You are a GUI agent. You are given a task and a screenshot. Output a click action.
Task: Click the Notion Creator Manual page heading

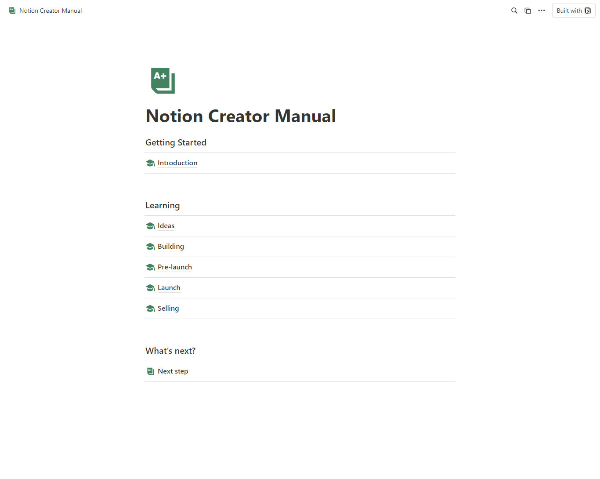coord(241,116)
